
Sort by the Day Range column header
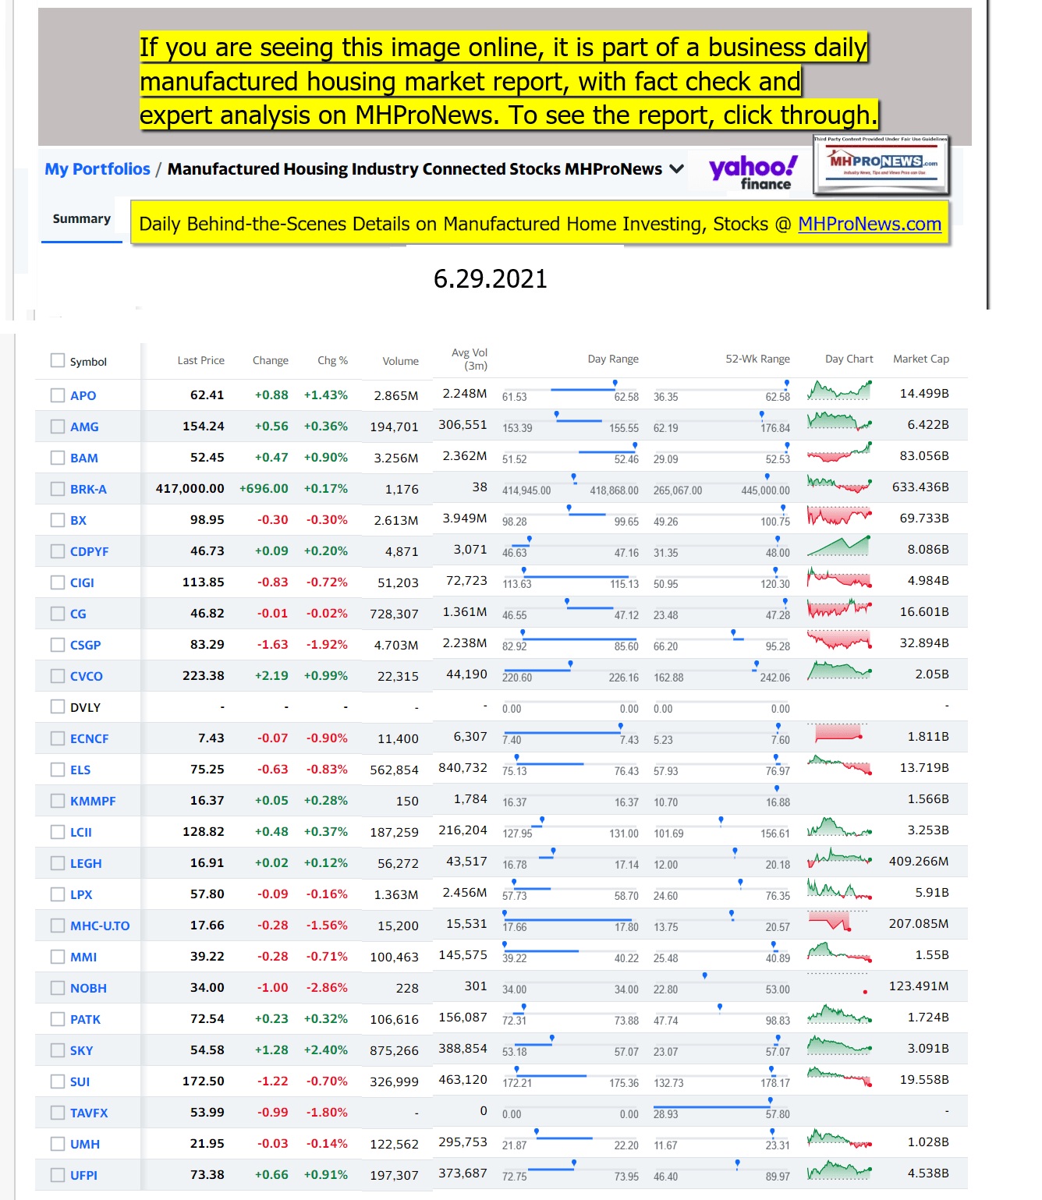pyautogui.click(x=613, y=359)
